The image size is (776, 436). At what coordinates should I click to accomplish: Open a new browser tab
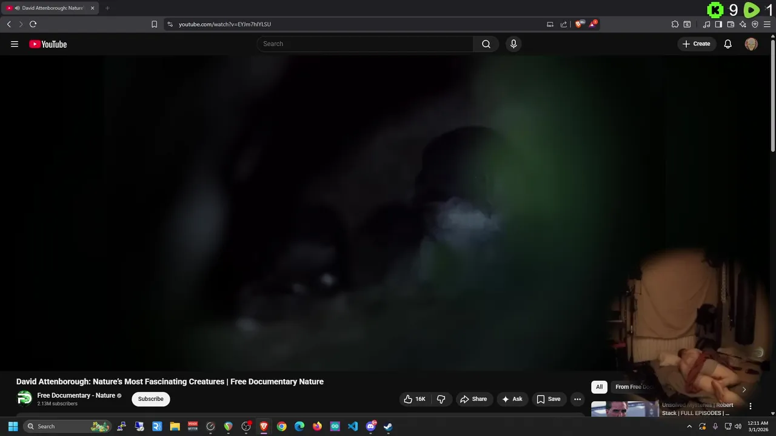tap(107, 8)
